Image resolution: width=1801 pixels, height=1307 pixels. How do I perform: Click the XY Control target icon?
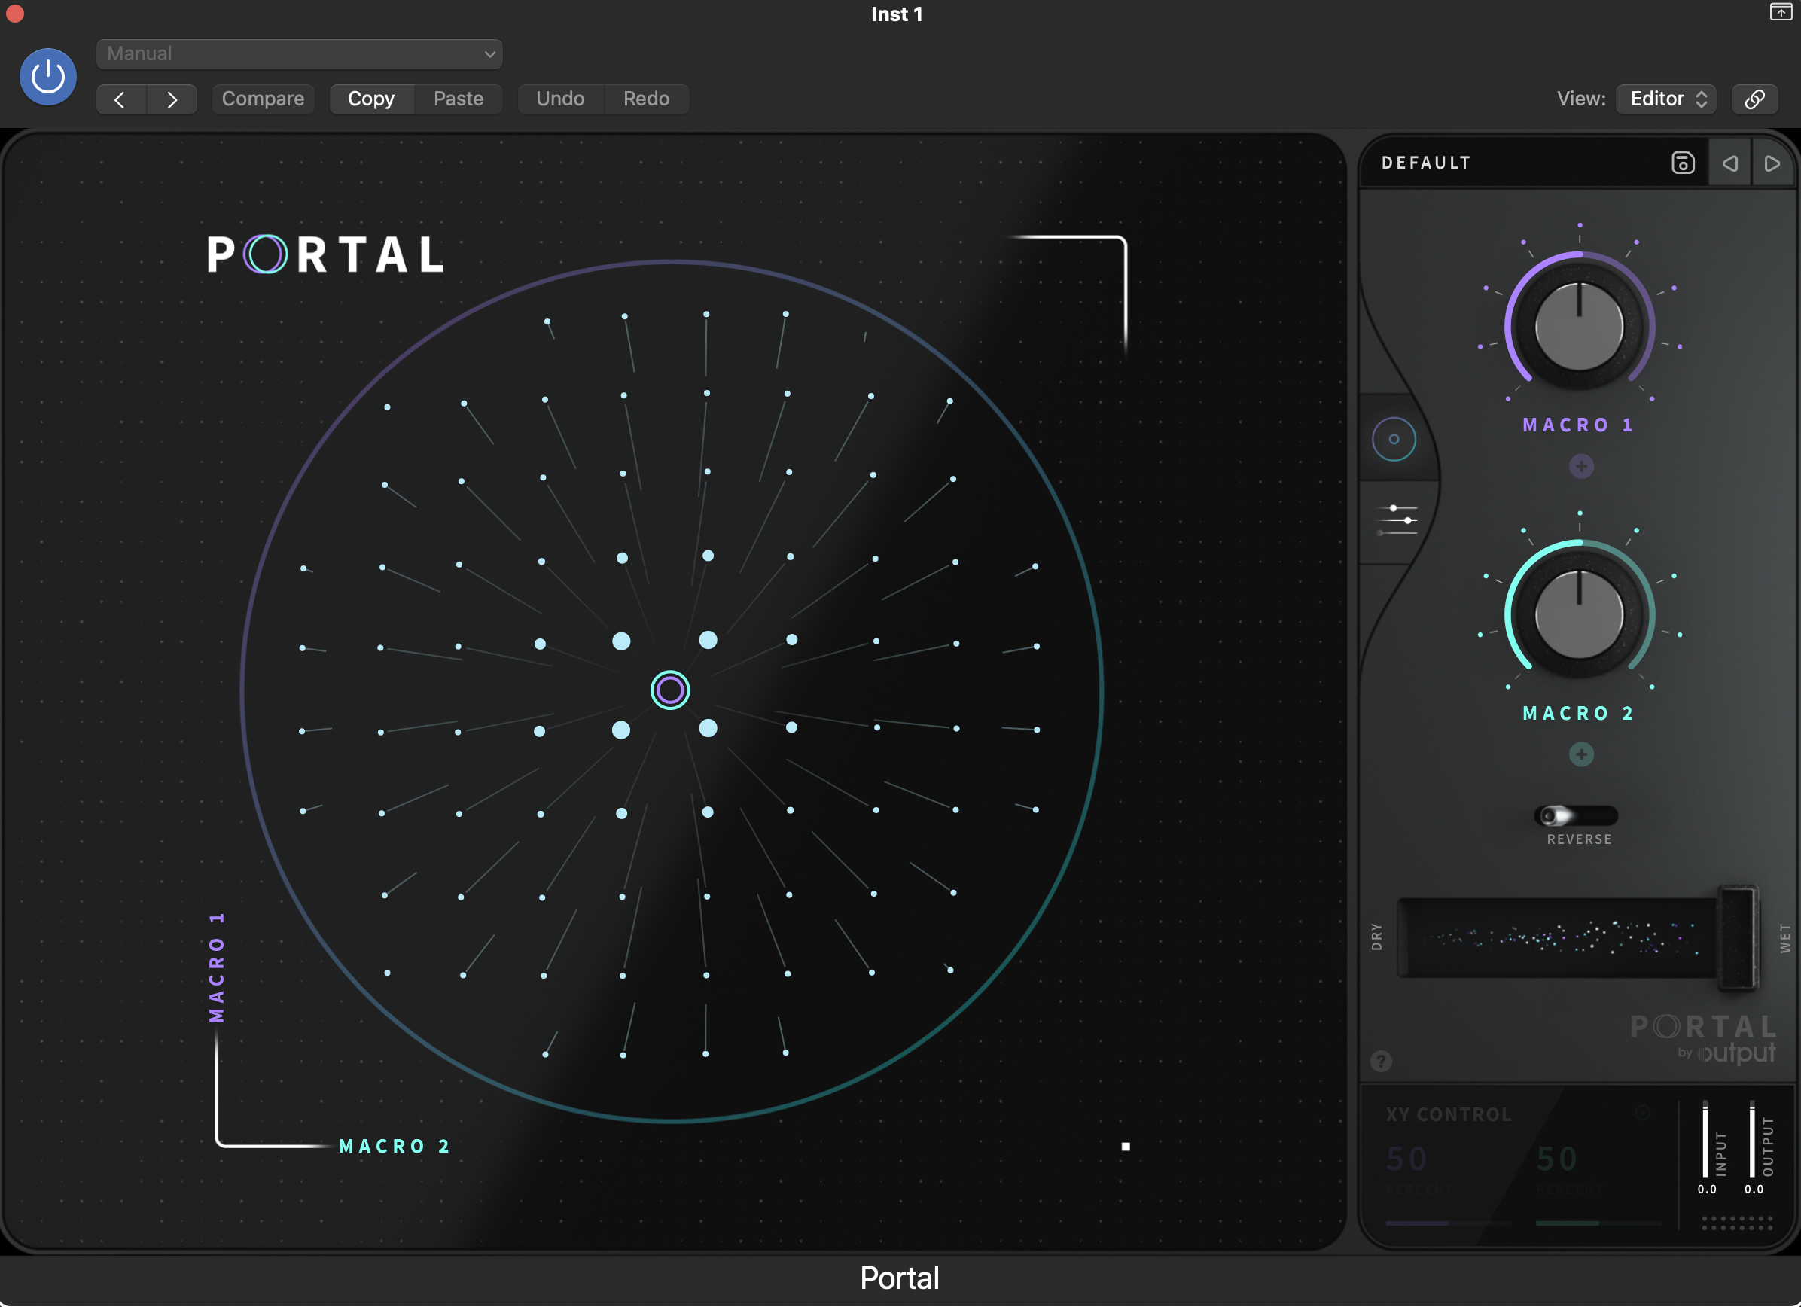coord(1643,1114)
